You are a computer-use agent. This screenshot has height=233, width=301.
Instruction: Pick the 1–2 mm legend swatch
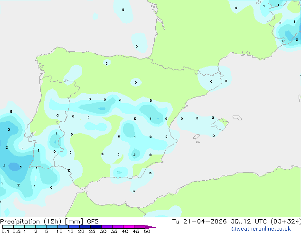coord(30,227)
